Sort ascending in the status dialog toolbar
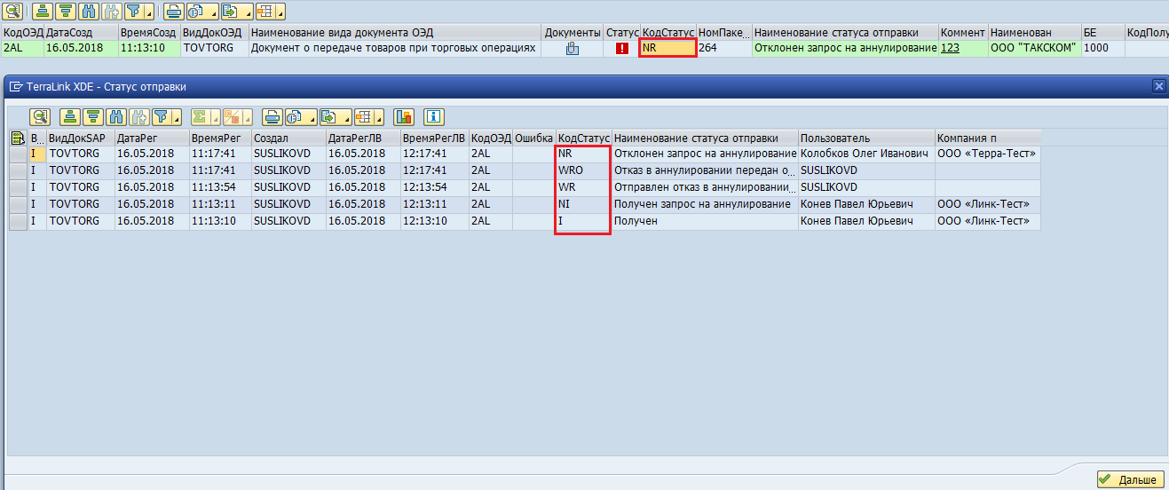The width and height of the screenshot is (1169, 490). [x=70, y=117]
